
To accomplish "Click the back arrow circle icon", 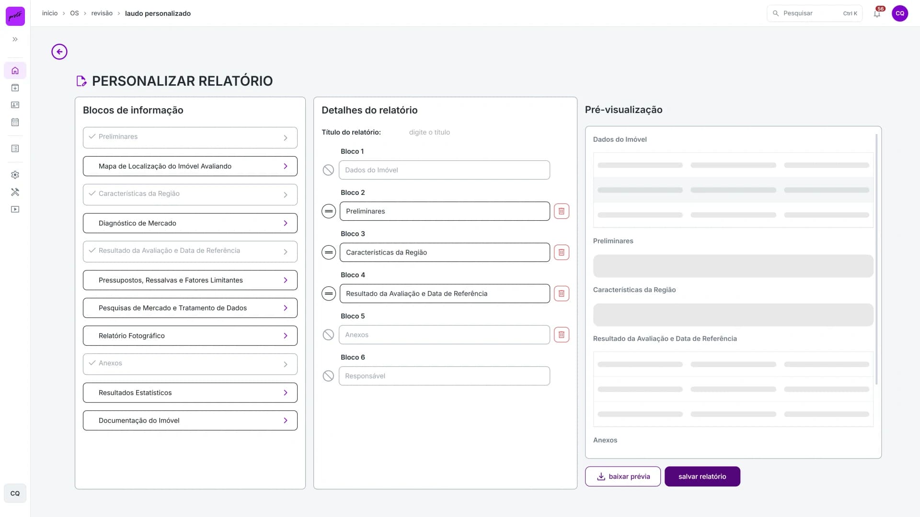I will tap(59, 52).
